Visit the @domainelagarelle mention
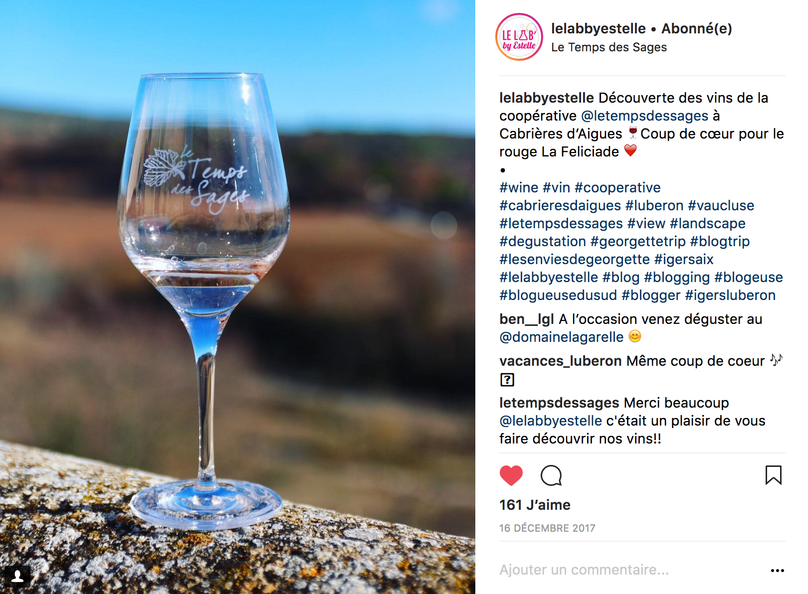Image resolution: width=808 pixels, height=594 pixels. pos(562,337)
